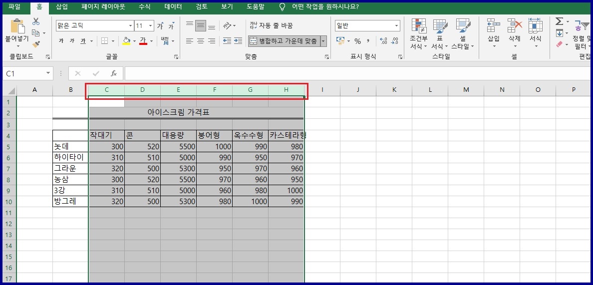Open 셀 스타일 cell styles
Screen dimensions: 593x285
tap(463, 34)
